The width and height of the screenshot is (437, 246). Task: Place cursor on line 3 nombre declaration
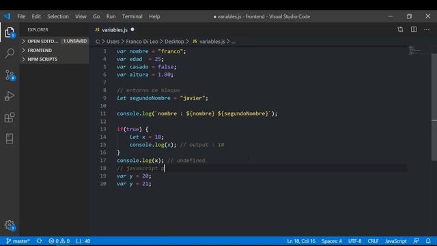pyautogui.click(x=151, y=51)
